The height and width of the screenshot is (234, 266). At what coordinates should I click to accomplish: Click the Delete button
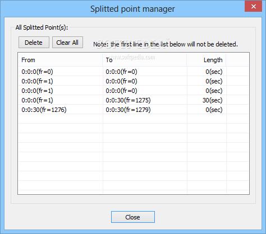(x=34, y=43)
